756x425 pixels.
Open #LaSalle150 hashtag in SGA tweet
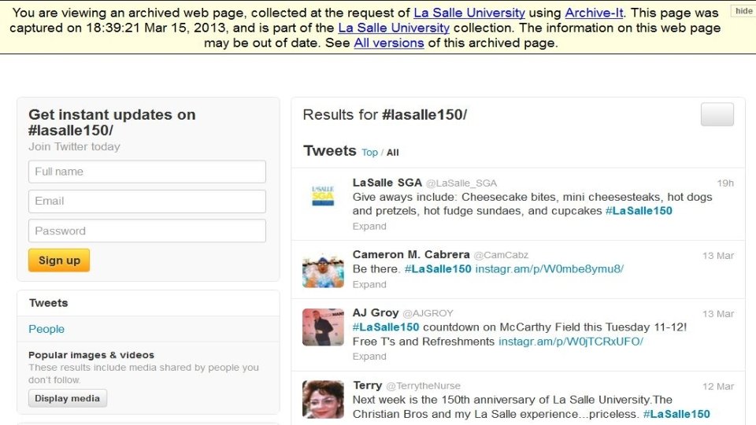pos(639,211)
